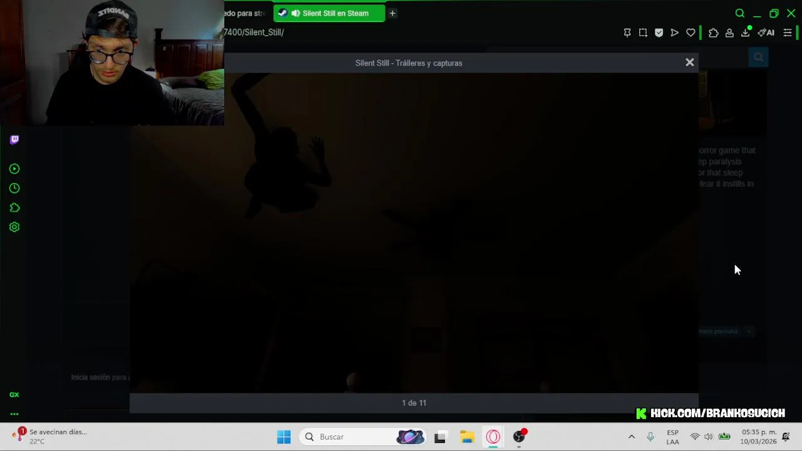Open the battery status tray icon
The width and height of the screenshot is (802, 451).
point(724,437)
